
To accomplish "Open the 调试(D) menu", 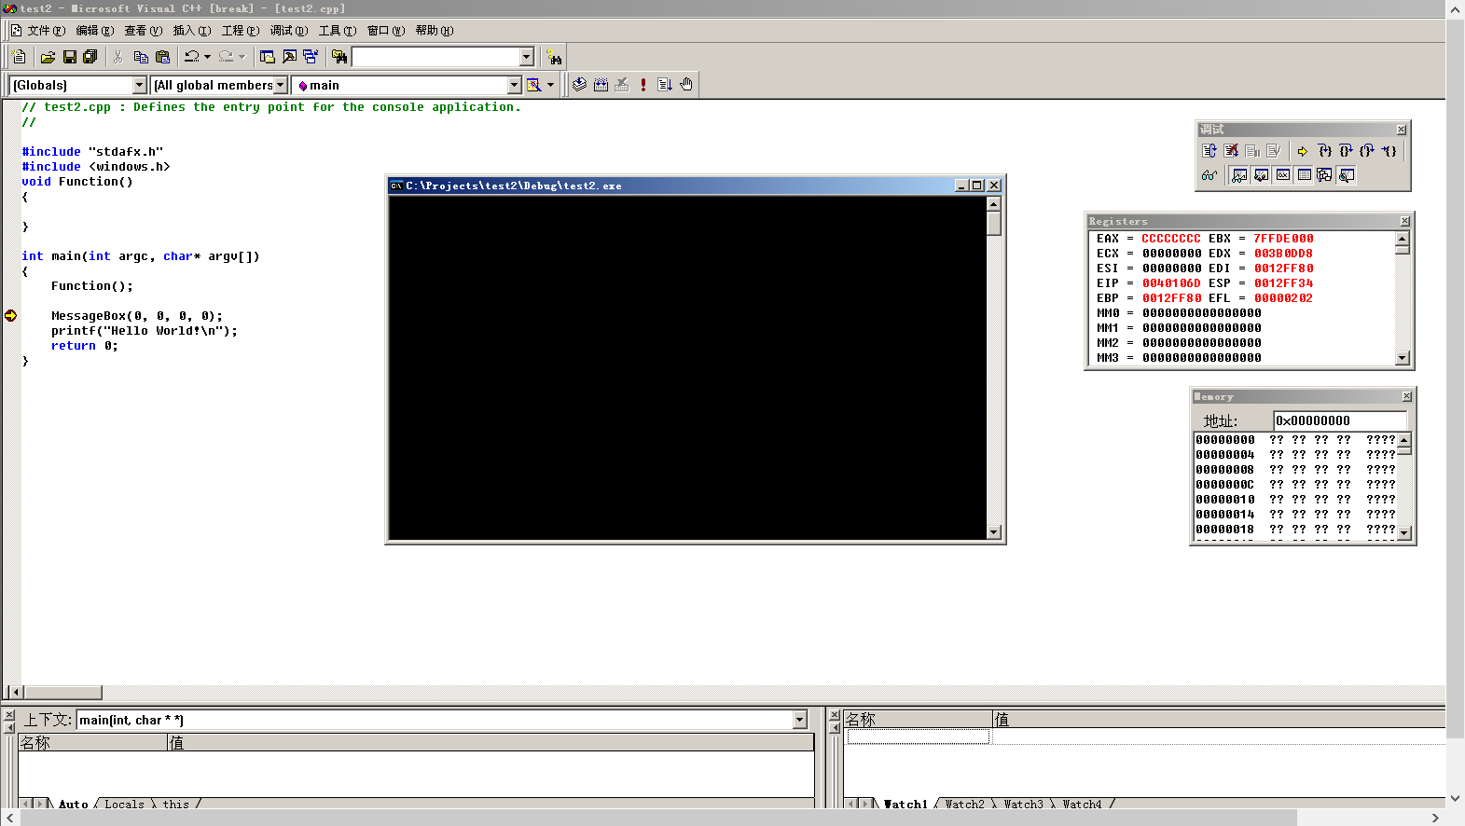I will coord(288,31).
